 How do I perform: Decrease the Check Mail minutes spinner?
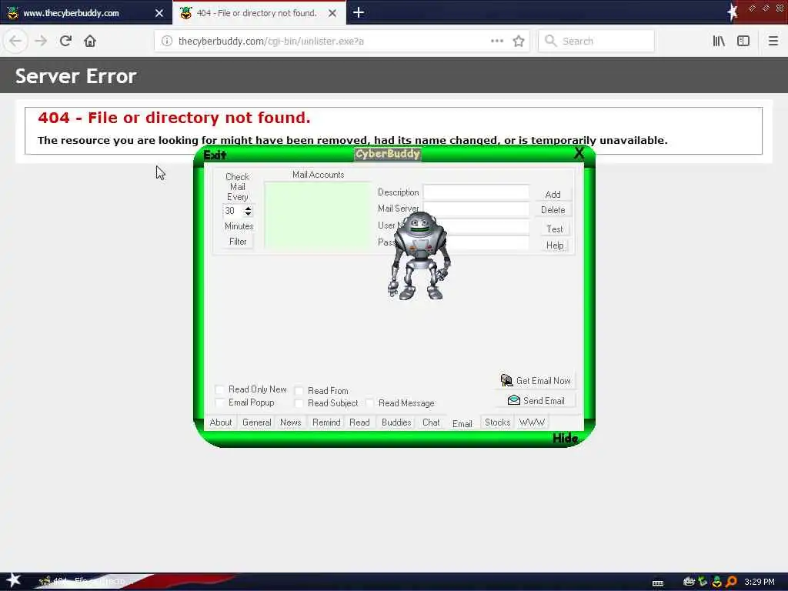pyautogui.click(x=249, y=214)
